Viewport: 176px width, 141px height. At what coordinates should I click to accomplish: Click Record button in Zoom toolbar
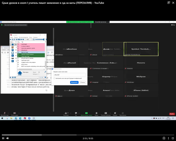click(x=96, y=114)
